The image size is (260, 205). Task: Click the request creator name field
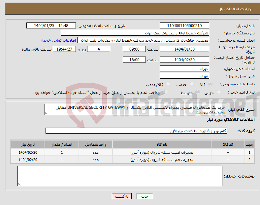tap(143, 40)
